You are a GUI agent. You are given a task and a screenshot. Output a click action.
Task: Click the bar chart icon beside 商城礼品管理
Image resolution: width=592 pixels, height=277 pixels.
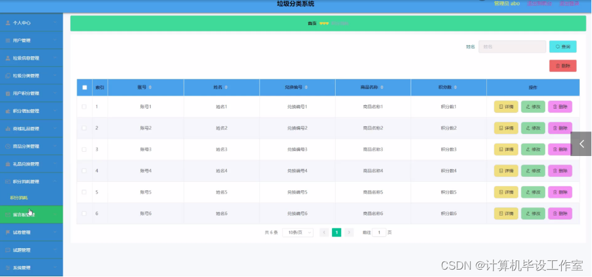click(x=8, y=129)
